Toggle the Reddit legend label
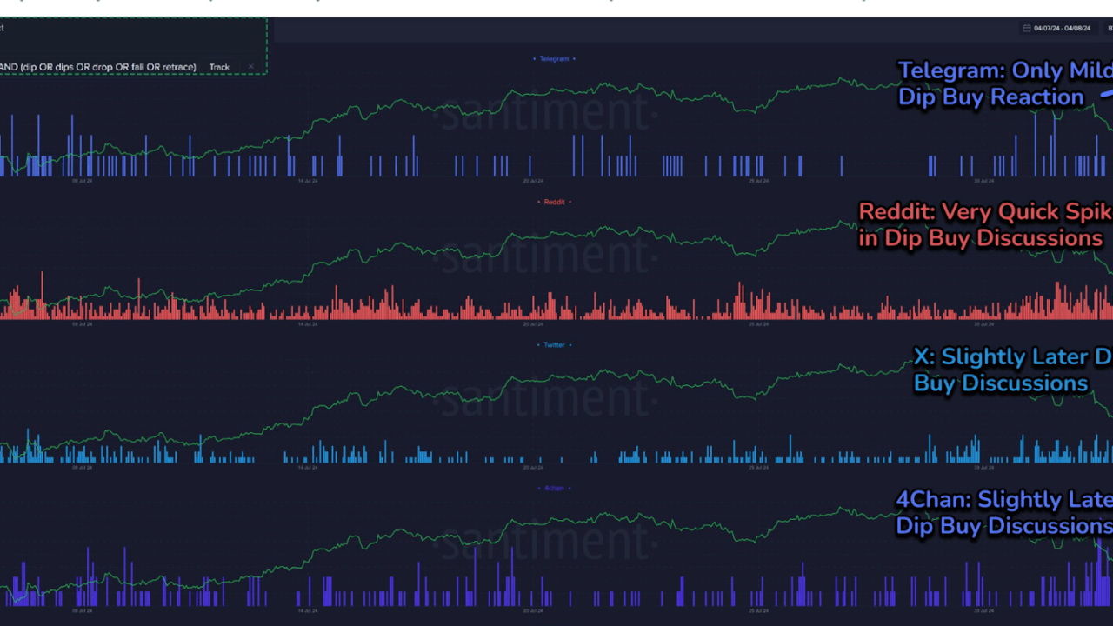The width and height of the screenshot is (1113, 626). tap(554, 202)
